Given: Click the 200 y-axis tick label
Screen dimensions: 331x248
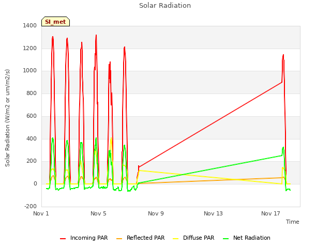Looking at the screenshot, I should 32,161.
